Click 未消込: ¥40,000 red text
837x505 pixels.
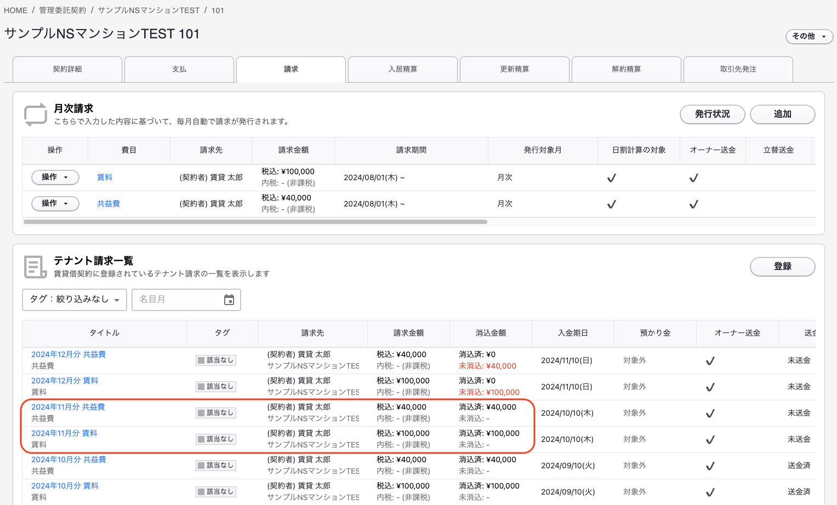click(x=487, y=366)
